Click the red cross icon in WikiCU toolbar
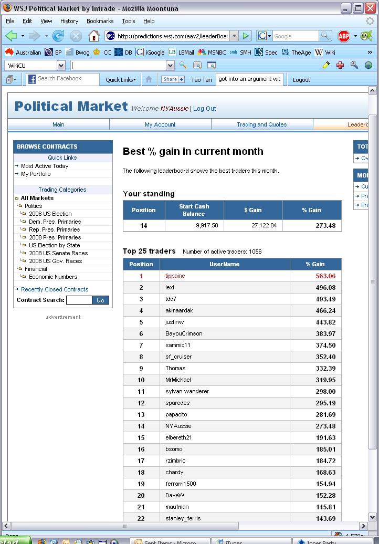The width and height of the screenshot is (379, 544). (340, 65)
